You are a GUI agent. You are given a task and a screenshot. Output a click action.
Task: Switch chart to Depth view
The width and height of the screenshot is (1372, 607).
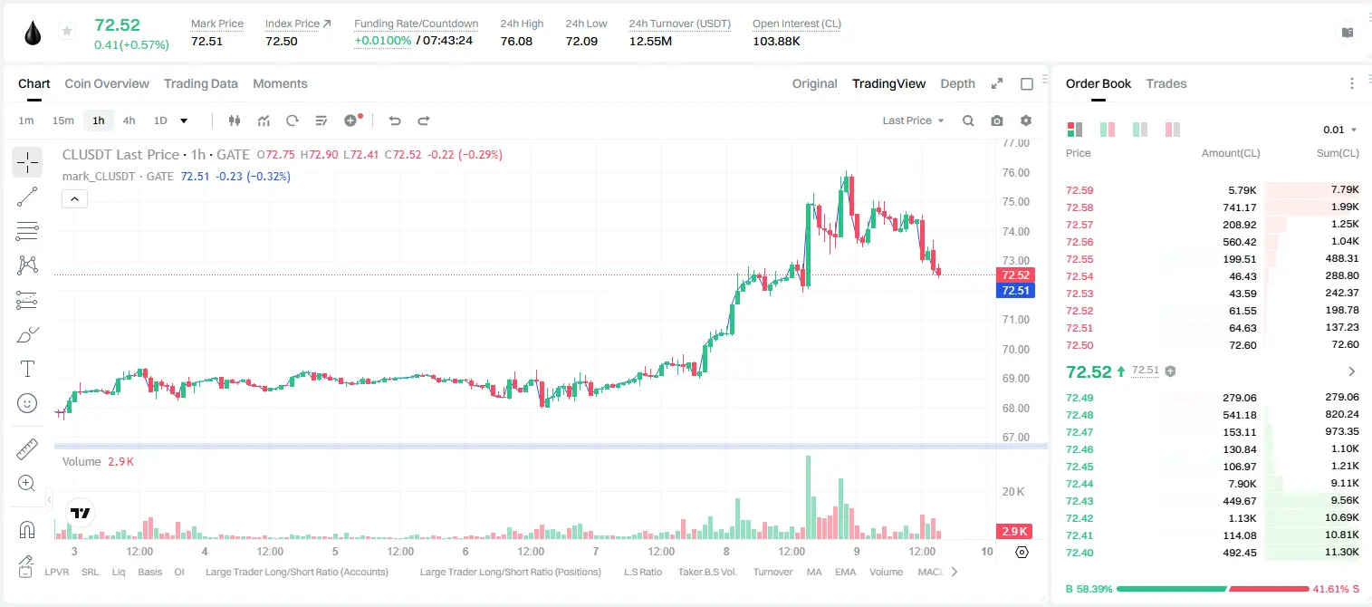tap(957, 83)
